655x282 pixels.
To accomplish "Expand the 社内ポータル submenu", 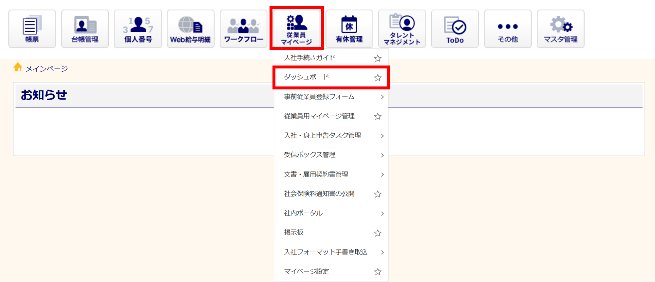I will (382, 214).
